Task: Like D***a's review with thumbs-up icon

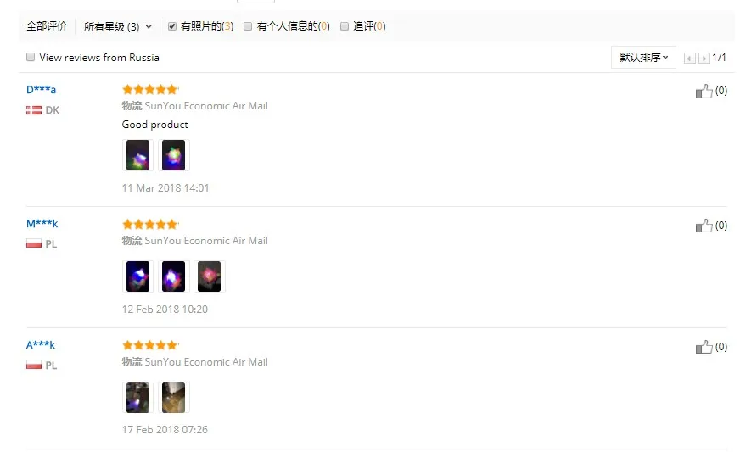Action: 704,92
